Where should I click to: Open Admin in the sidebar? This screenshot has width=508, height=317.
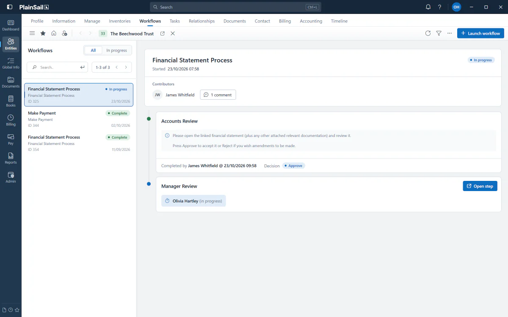click(x=11, y=178)
